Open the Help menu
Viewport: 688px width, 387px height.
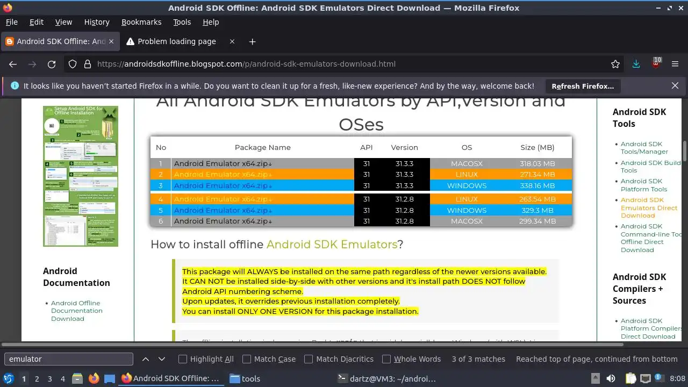click(211, 22)
